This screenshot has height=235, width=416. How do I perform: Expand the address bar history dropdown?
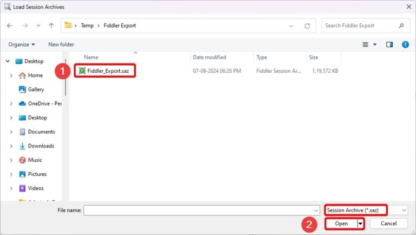click(291, 26)
